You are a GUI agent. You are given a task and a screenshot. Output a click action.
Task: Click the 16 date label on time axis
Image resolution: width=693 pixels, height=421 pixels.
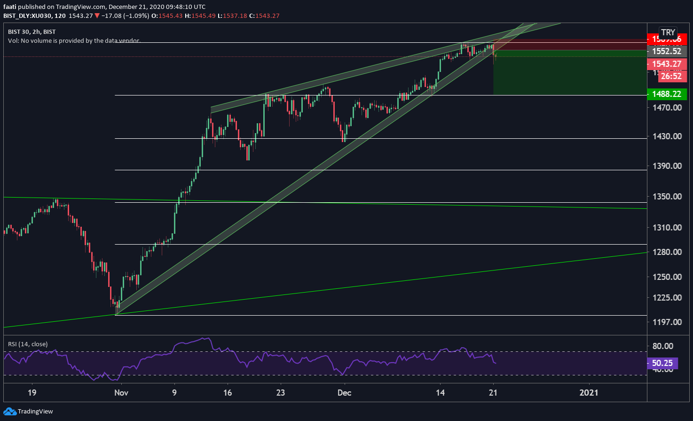pos(228,393)
